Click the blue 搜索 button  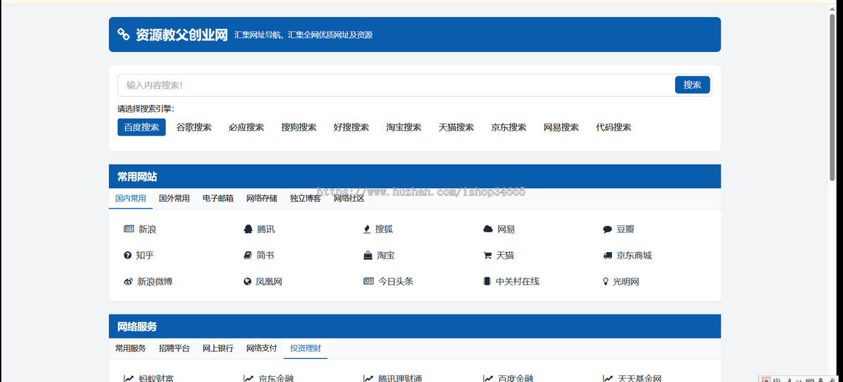693,85
